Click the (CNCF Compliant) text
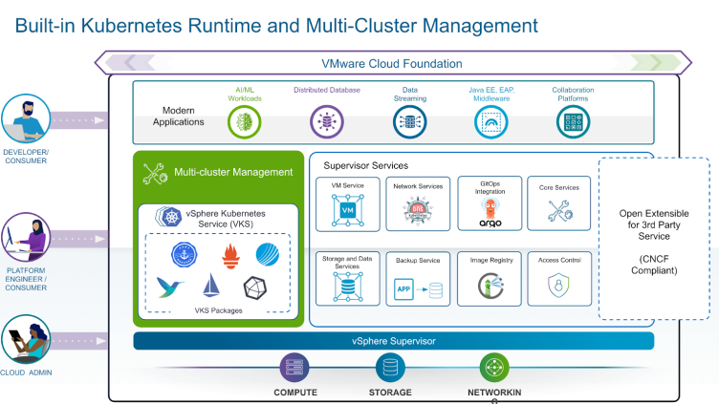Image resolution: width=719 pixels, height=404 pixels. [654, 265]
